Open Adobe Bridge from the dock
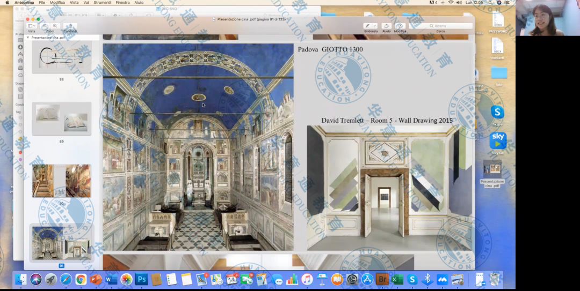Screen dimensions: 580x291 click(382, 280)
